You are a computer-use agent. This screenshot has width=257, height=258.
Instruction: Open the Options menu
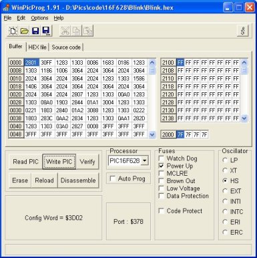pos(39,18)
